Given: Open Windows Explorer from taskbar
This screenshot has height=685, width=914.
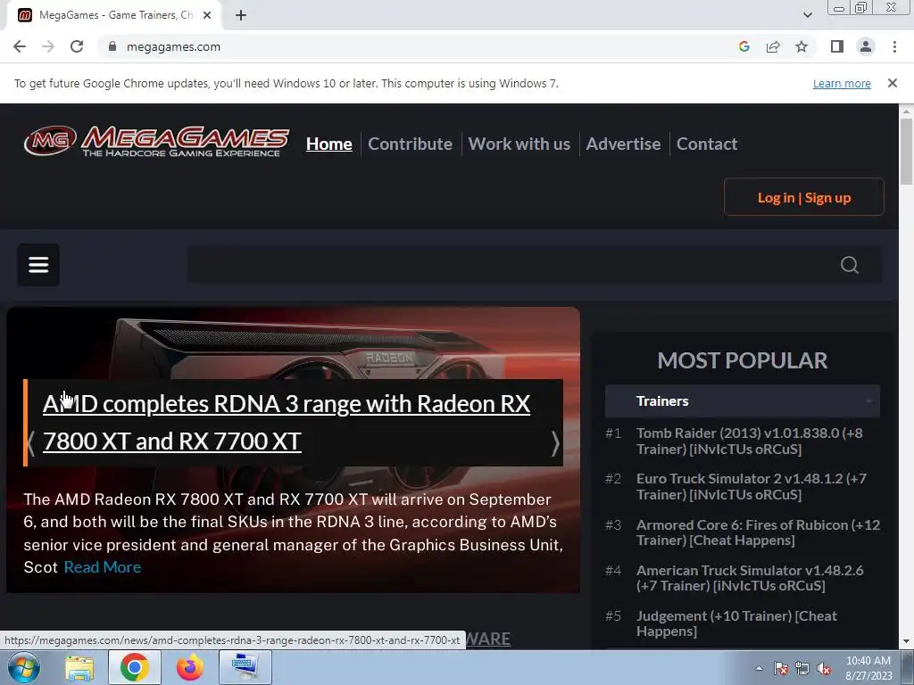Looking at the screenshot, I should 79,668.
